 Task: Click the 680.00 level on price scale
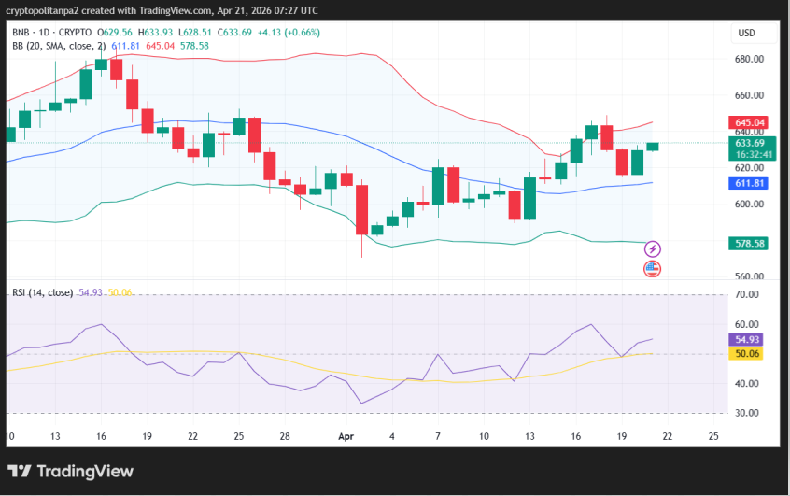tap(750, 59)
